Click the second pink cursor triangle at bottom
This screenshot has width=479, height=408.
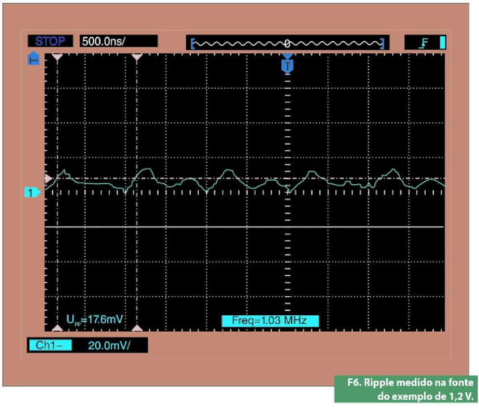click(136, 327)
